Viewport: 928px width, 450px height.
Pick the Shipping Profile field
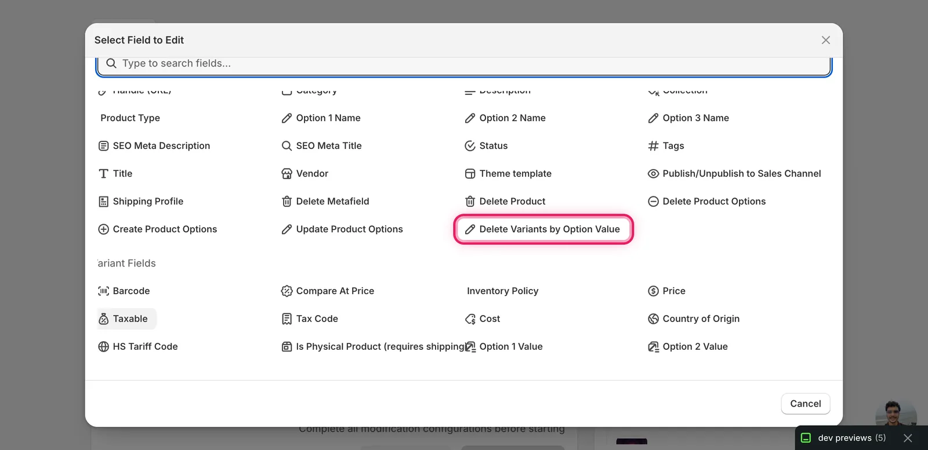(141, 202)
